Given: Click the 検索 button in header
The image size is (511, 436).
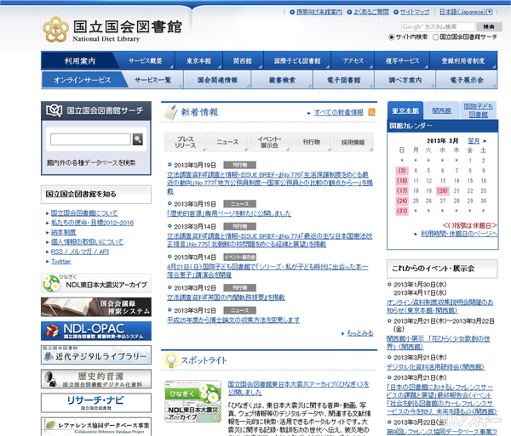Looking at the screenshot, I should click(489, 26).
